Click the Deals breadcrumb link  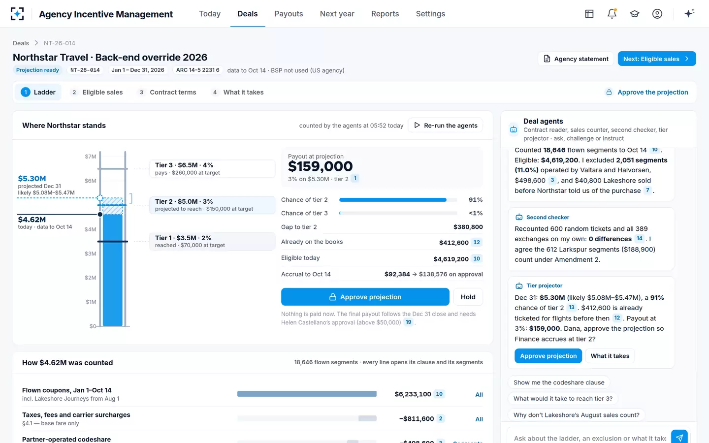click(x=21, y=43)
